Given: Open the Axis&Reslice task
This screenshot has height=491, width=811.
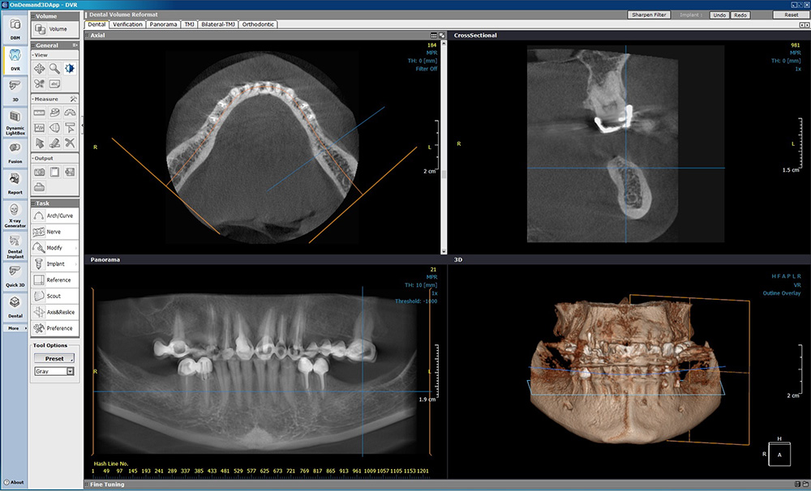Looking at the screenshot, I should click(55, 312).
